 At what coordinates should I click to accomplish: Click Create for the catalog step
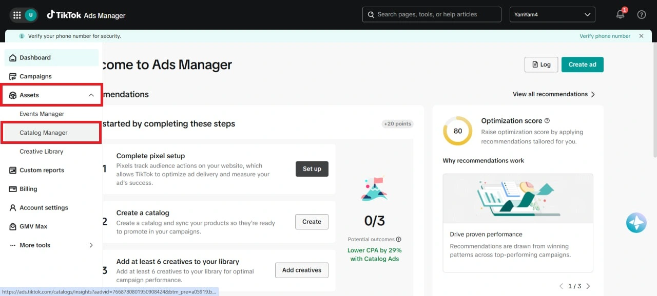pyautogui.click(x=312, y=222)
